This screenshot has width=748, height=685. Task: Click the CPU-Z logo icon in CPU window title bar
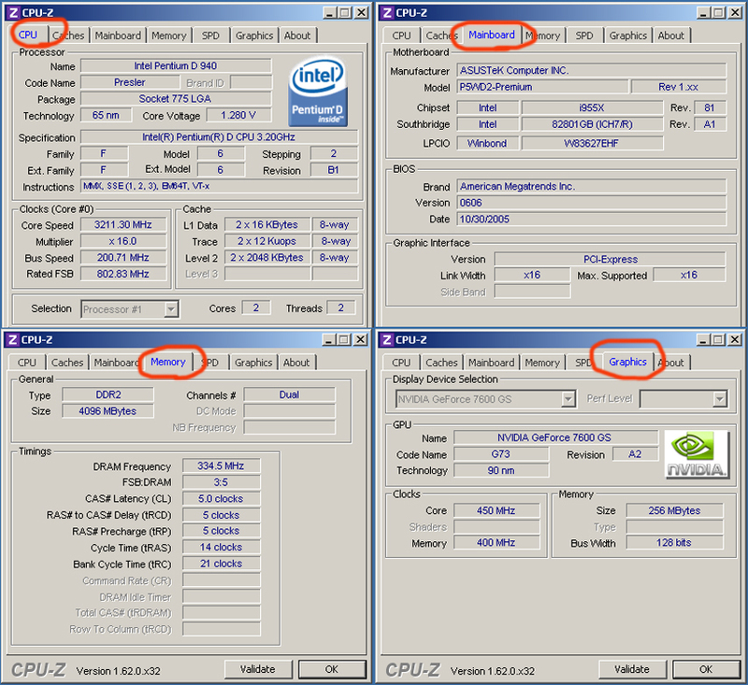point(13,12)
